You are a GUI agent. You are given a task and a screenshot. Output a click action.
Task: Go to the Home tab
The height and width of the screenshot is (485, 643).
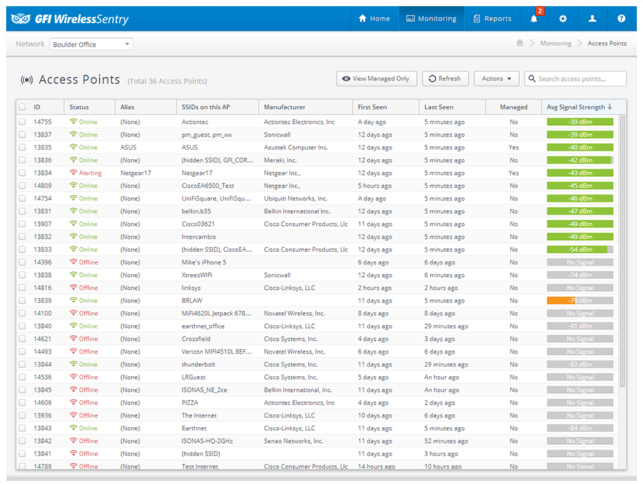click(374, 19)
